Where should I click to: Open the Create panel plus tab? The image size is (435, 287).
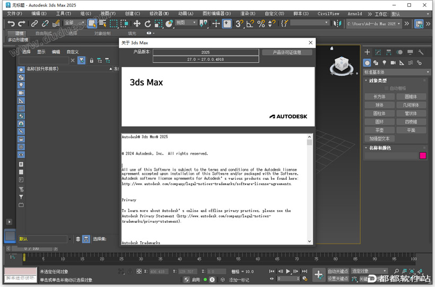(x=367, y=52)
